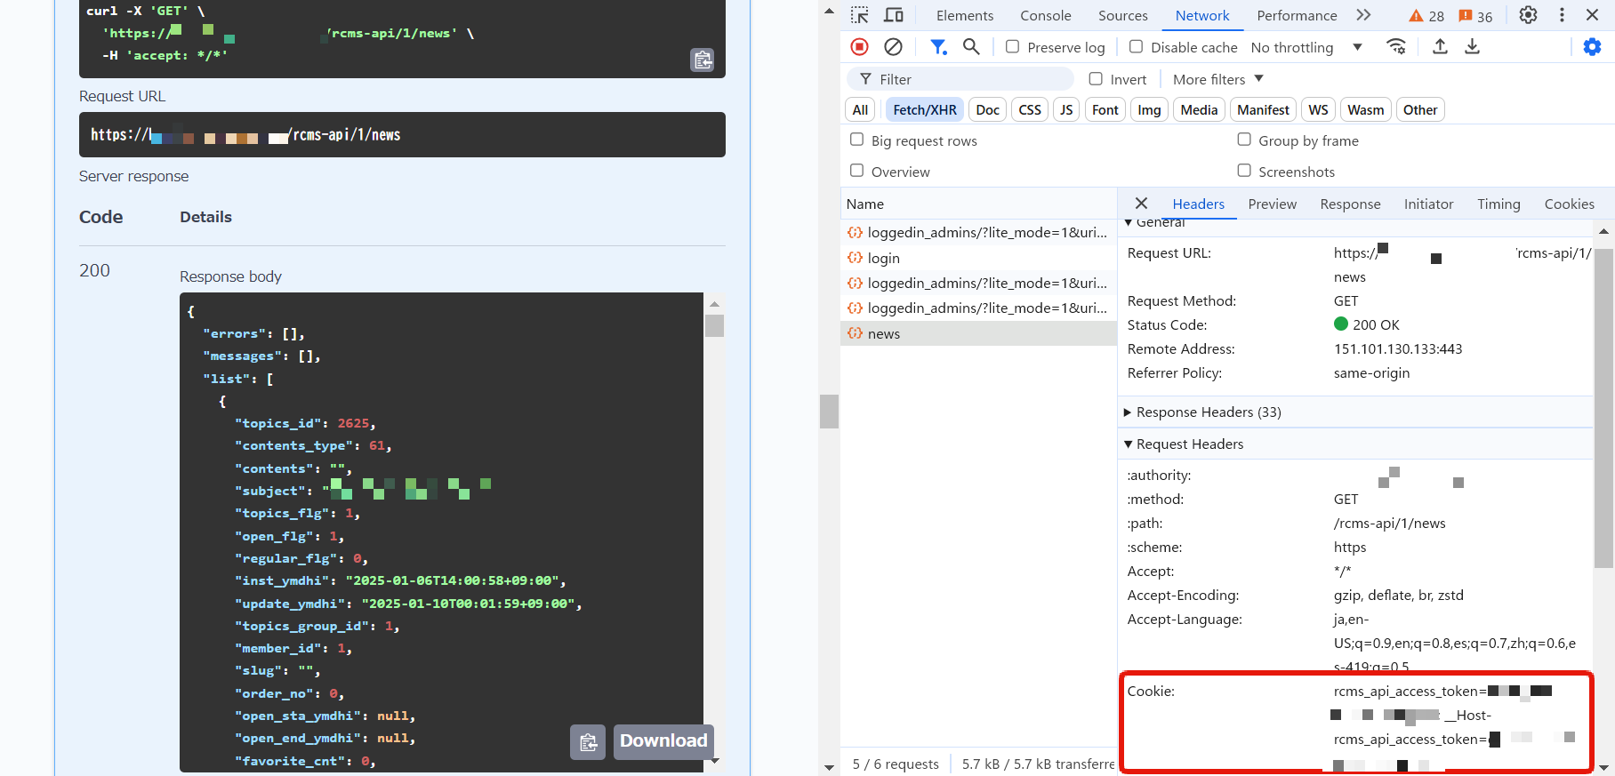Click the Download response button
The height and width of the screenshot is (776, 1615).
pos(663,741)
